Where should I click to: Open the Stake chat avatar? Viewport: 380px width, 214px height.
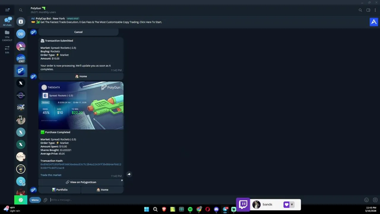coord(21,108)
